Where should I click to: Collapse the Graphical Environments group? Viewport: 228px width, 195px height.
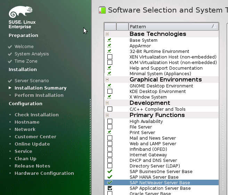[107, 79]
